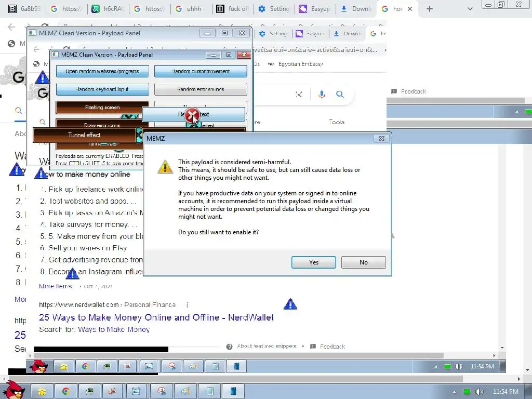This screenshot has height=399, width=532.
Task: Switch to the uhhh browser tab
Action: coord(191,9)
